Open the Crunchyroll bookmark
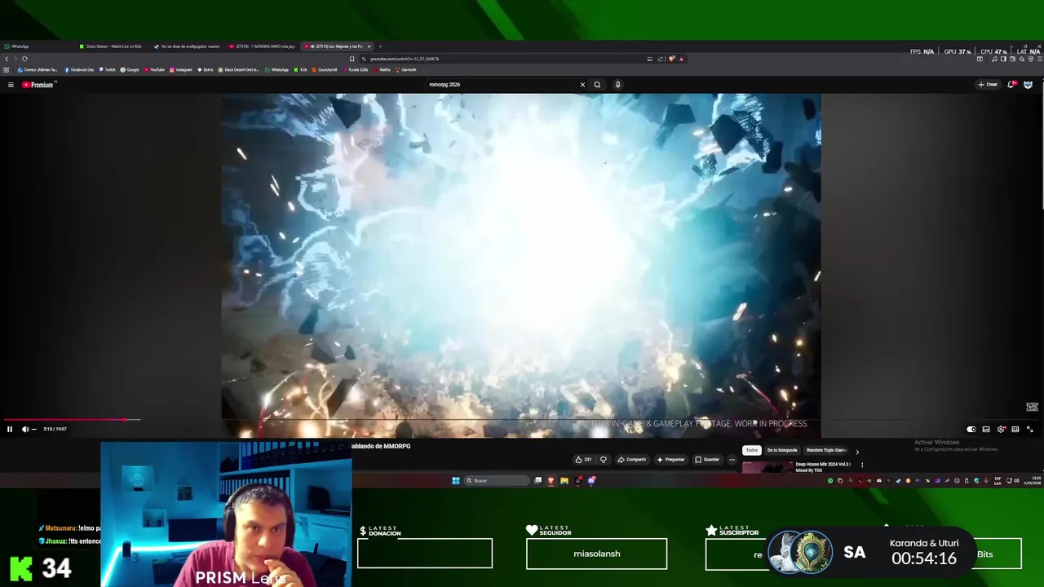Viewport: 1044px width, 587px height. tap(325, 70)
